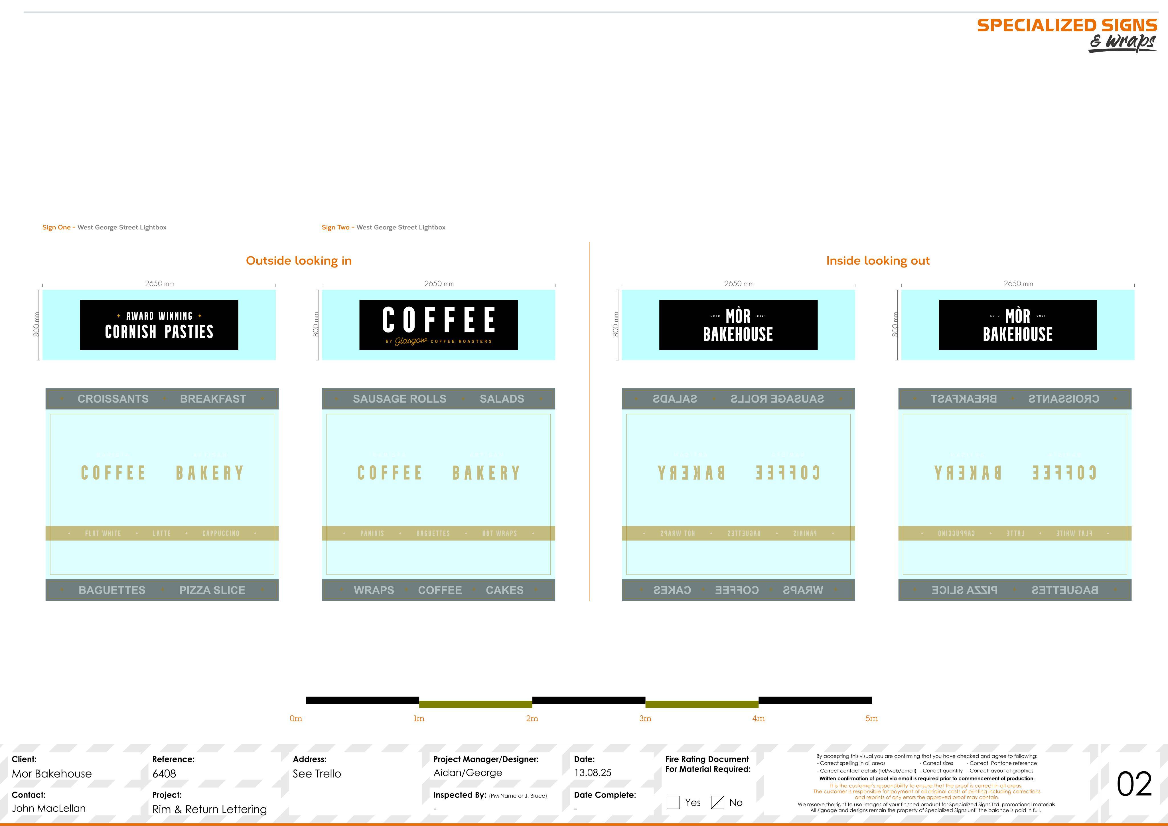This screenshot has height=826, width=1168.
Task: Select the COFFEE by Glasgow Coffee Roasters sign
Action: point(439,325)
